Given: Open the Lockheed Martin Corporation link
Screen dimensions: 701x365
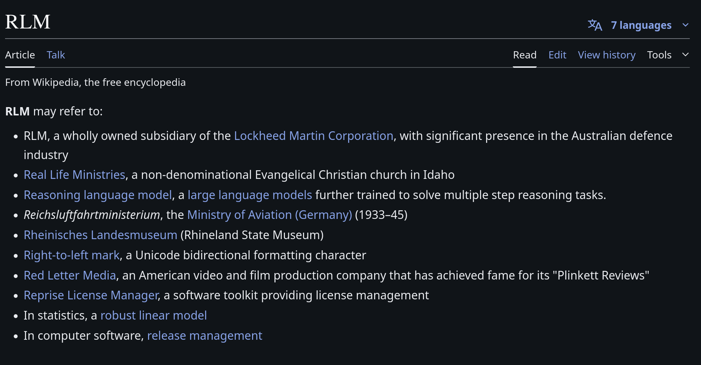Looking at the screenshot, I should (313, 136).
